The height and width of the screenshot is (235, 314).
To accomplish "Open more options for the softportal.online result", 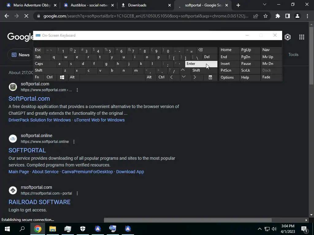I will point(74,142).
